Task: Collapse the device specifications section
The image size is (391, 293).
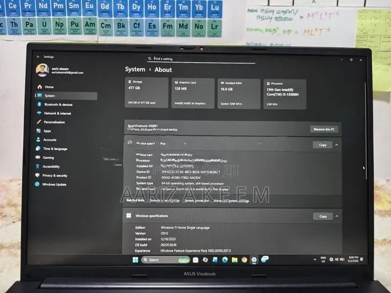Action: coord(337,145)
